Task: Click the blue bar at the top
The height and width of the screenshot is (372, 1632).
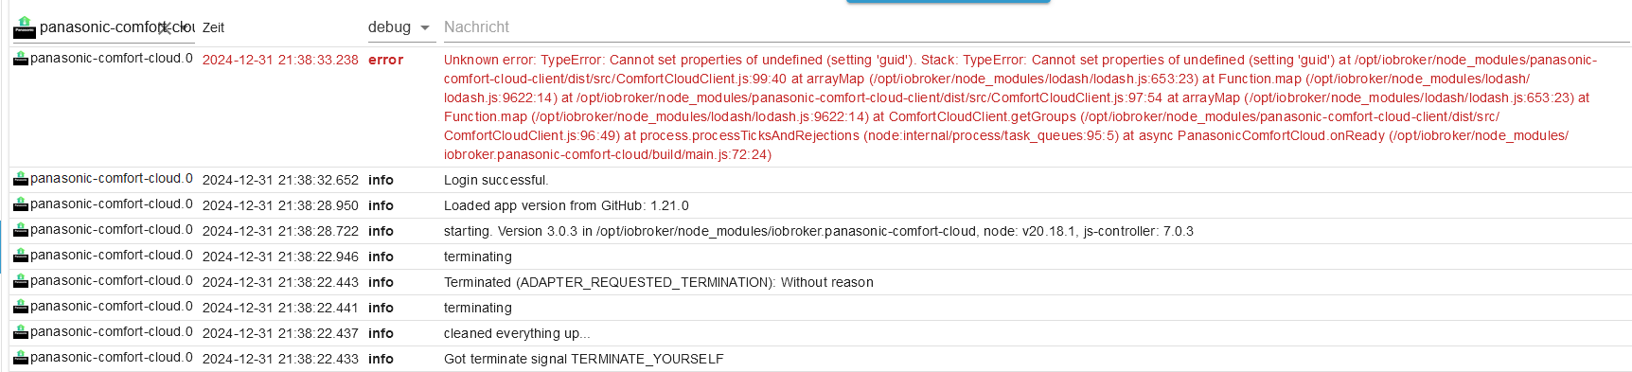Action: pyautogui.click(x=948, y=2)
